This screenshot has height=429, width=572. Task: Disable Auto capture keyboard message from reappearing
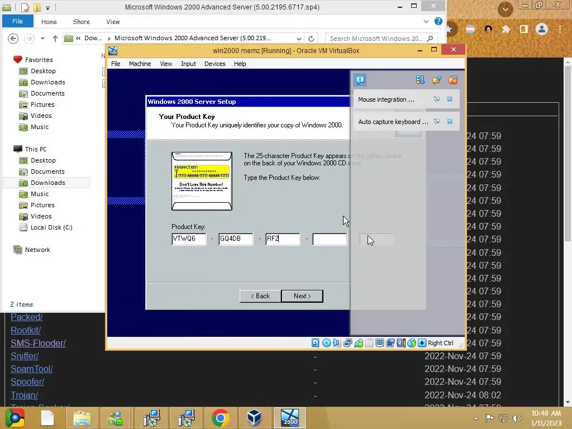437,121
